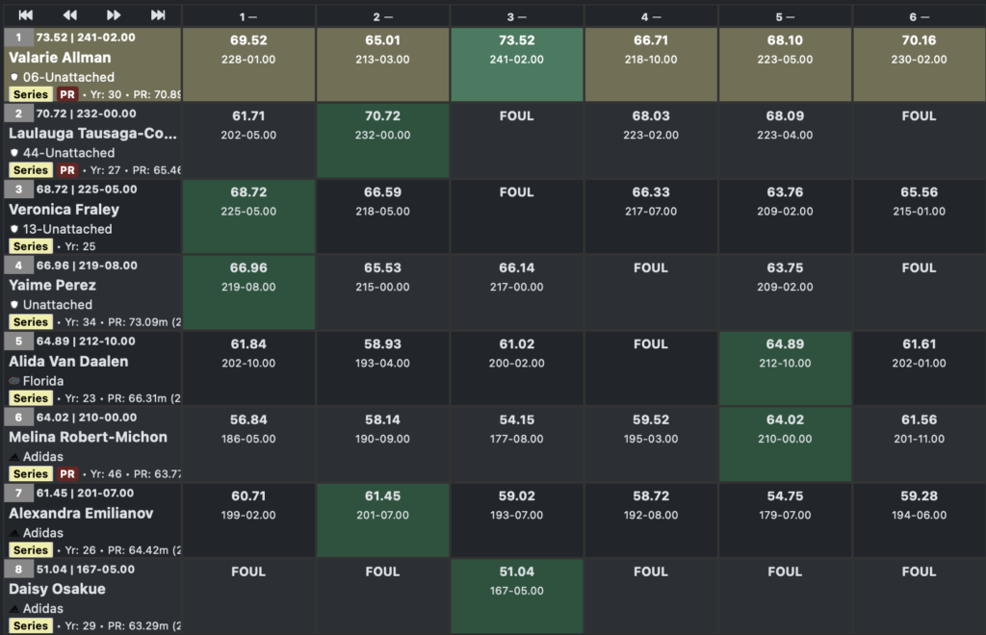The image size is (986, 635).
Task: Click the shield icon beside 13-Unattached
Action: point(14,229)
